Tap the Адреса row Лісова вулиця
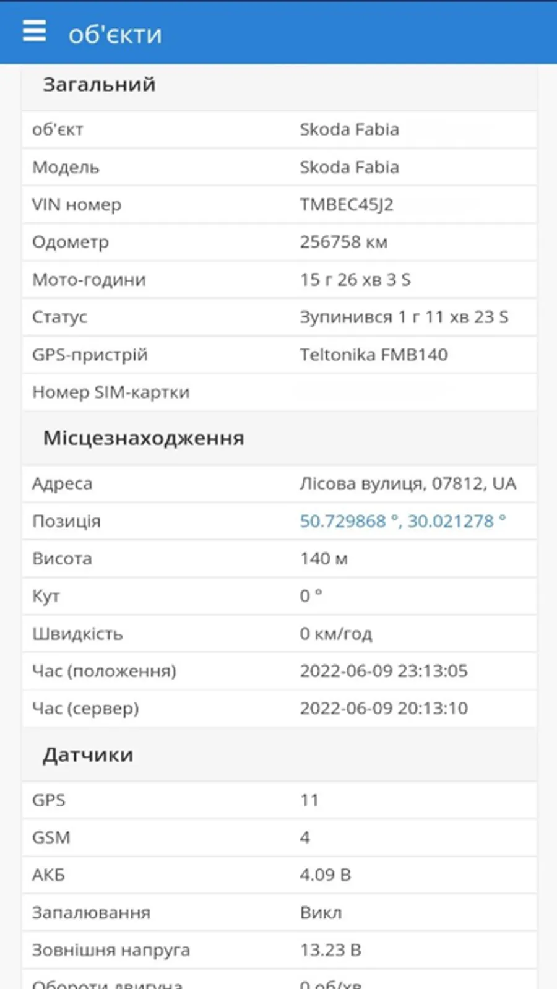 (278, 483)
